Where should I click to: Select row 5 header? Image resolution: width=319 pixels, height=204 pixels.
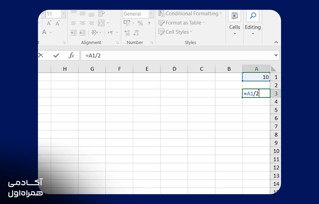[x=276, y=110]
